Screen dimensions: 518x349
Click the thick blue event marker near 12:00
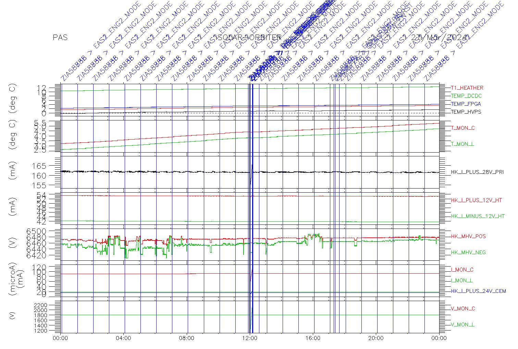(x=252, y=209)
